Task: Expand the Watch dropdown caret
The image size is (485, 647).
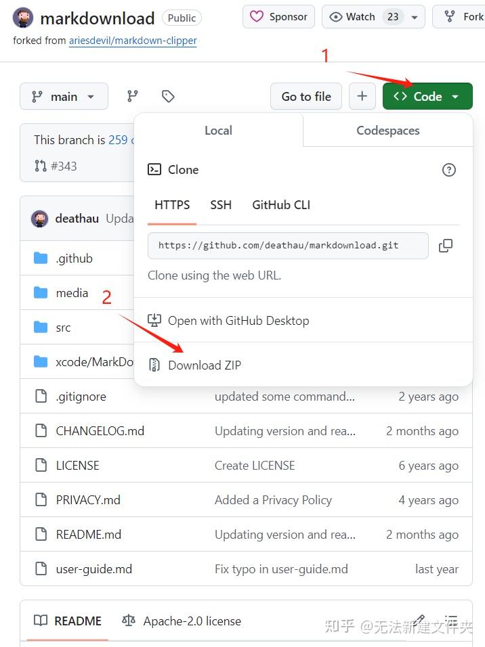Action: tap(415, 17)
